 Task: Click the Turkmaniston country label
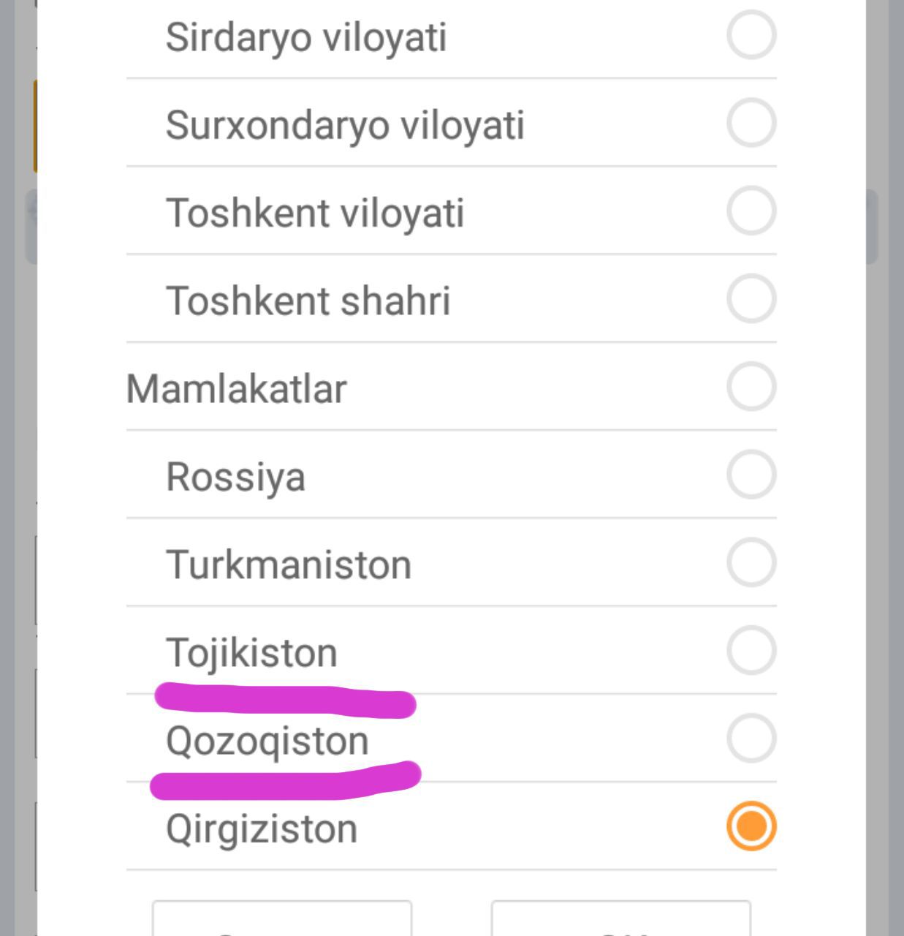pyautogui.click(x=289, y=565)
